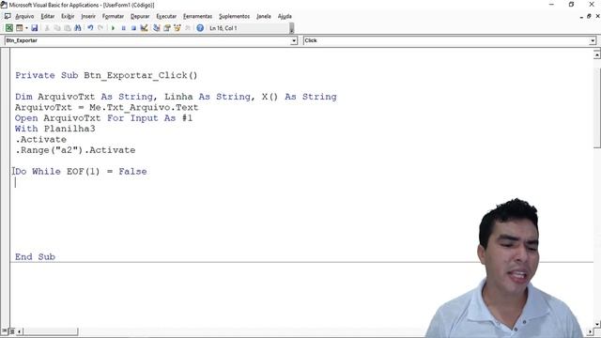
Task: Click the .Activate code line
Action: click(40, 139)
